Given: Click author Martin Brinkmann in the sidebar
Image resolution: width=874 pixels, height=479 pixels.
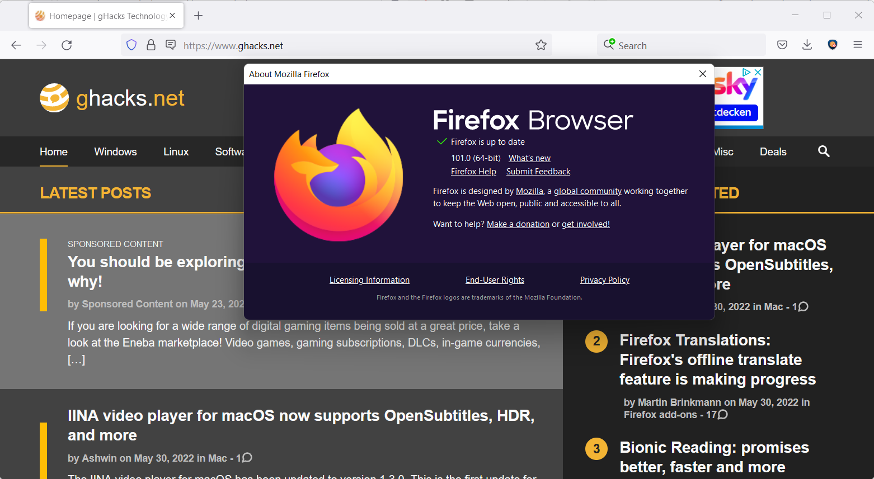Looking at the screenshot, I should (679, 402).
